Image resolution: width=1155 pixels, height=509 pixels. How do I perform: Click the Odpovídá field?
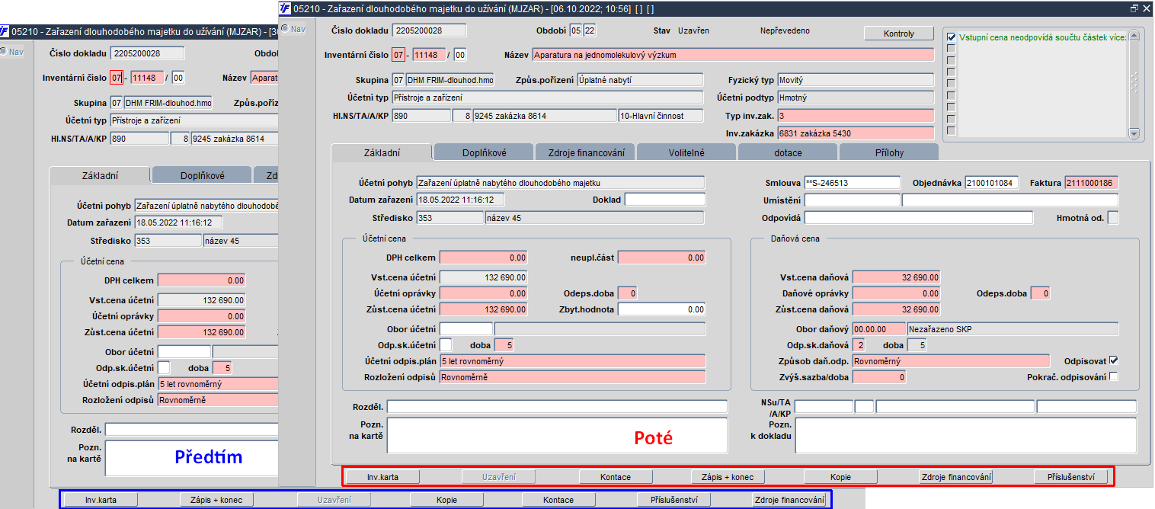point(918,218)
